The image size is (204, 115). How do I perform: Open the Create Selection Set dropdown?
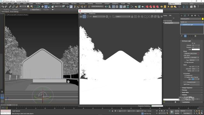point(97,6)
